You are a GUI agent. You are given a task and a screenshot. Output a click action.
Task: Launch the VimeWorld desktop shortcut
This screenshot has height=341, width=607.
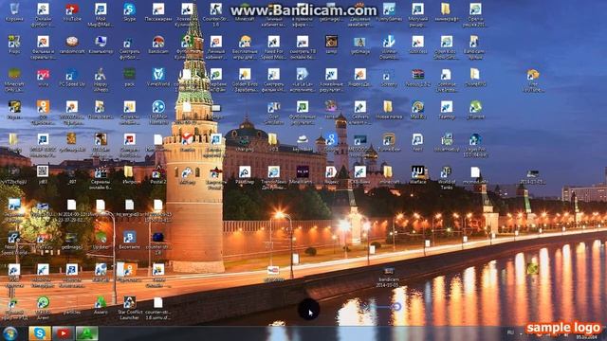pyautogui.click(x=158, y=77)
